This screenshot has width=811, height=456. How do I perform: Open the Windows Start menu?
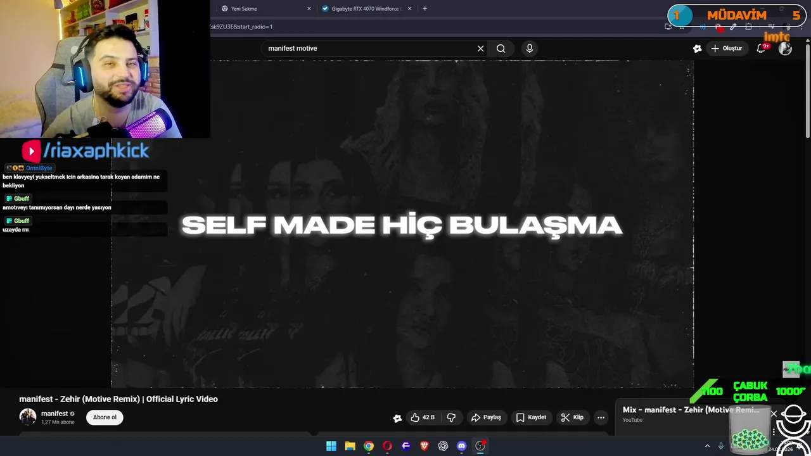coord(331,446)
